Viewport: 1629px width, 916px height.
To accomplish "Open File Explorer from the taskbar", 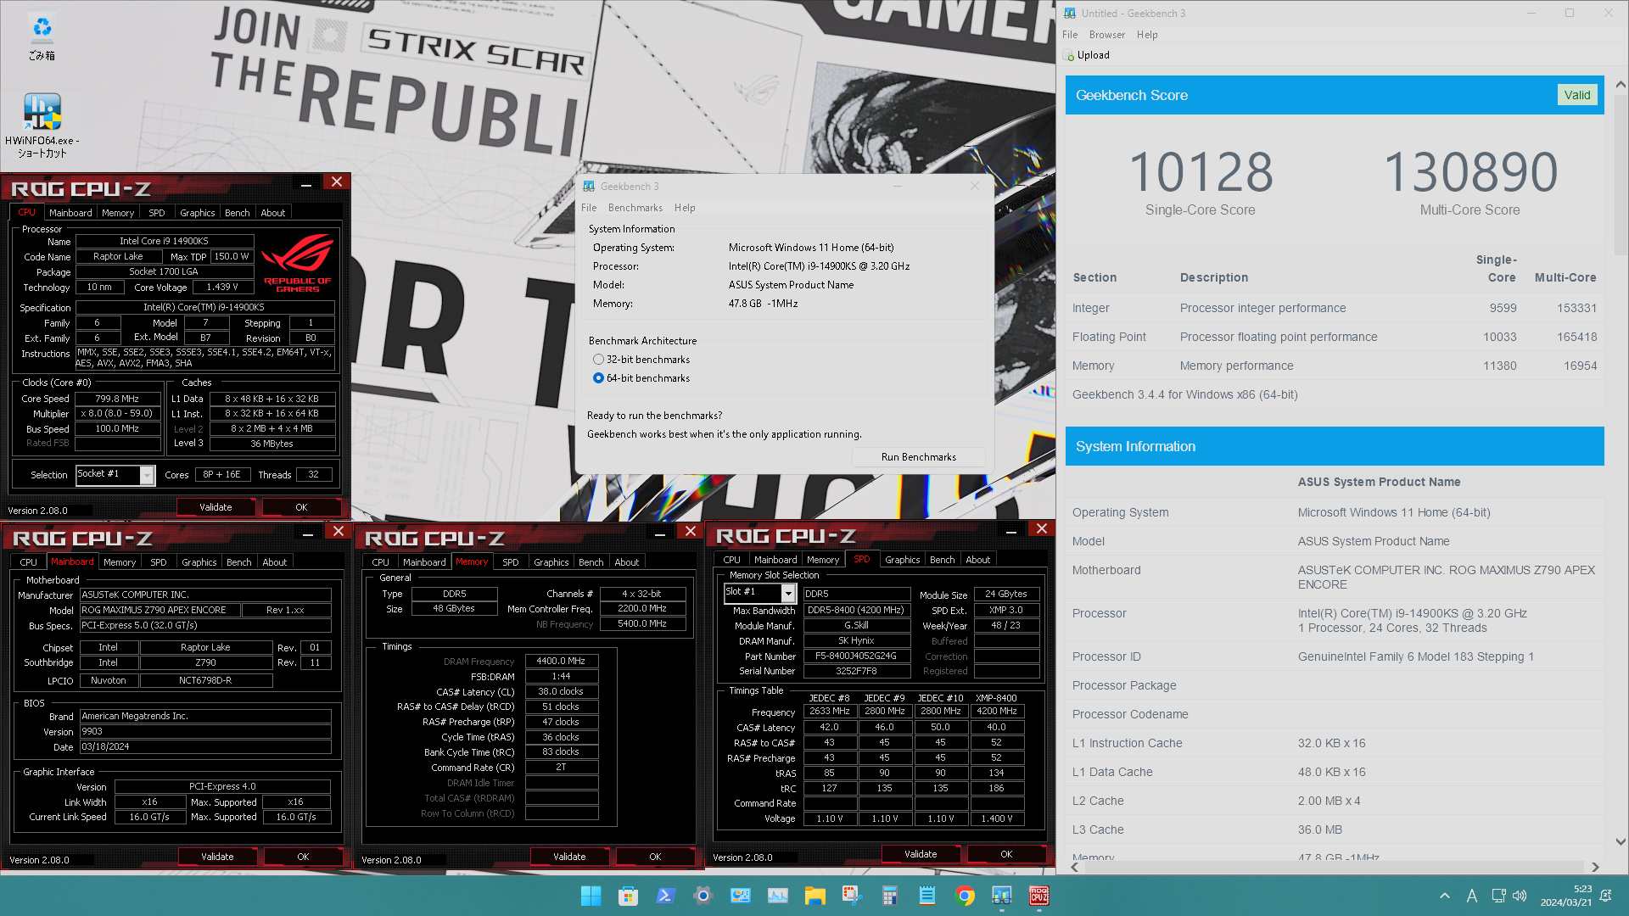I will point(814,896).
